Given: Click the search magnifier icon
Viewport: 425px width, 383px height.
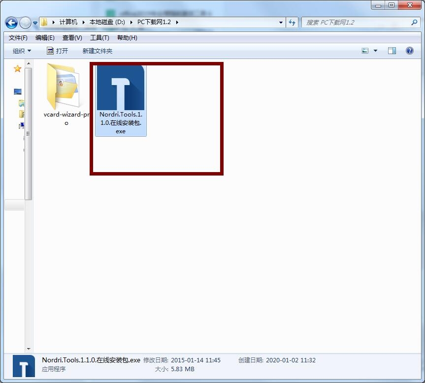Looking at the screenshot, I should point(414,22).
